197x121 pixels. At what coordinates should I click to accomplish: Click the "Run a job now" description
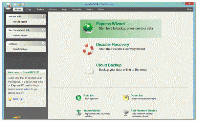click(x=92, y=99)
